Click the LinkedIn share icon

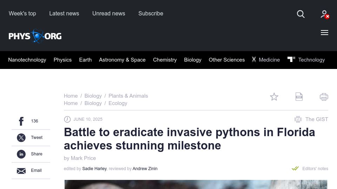coord(21,154)
